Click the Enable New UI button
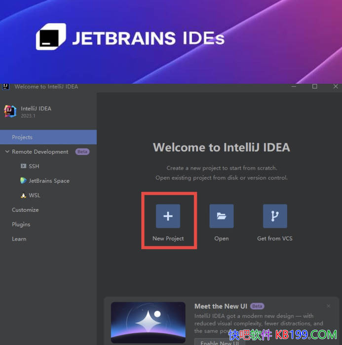The width and height of the screenshot is (342, 345). 220,342
